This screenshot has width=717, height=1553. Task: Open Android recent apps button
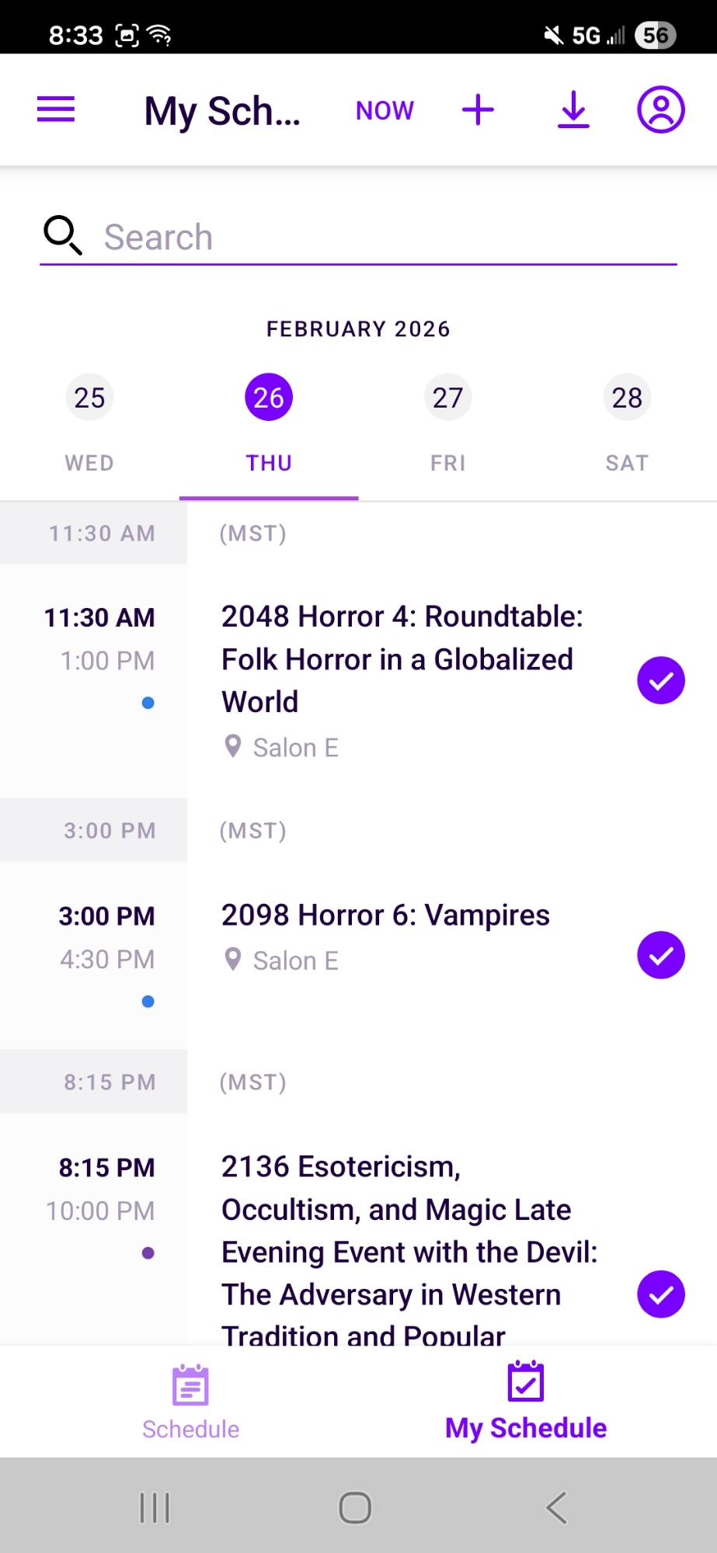[x=155, y=1507]
